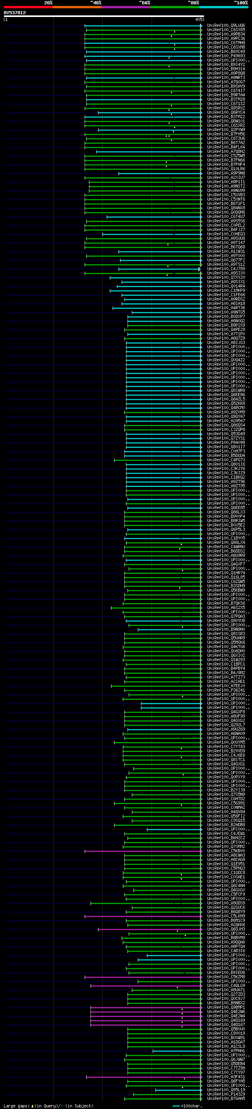Open the UniRef100_Q9LUQ6 hit label
Screen dimensions: 252x1109
tap(226, 25)
